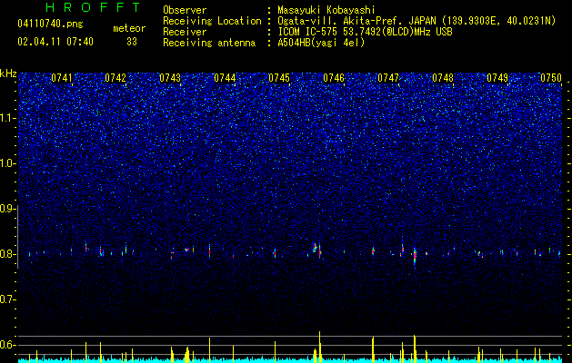Viewport: 572px width, 363px height.
Task: Click the kHz axis unit label
Action: (x=8, y=74)
